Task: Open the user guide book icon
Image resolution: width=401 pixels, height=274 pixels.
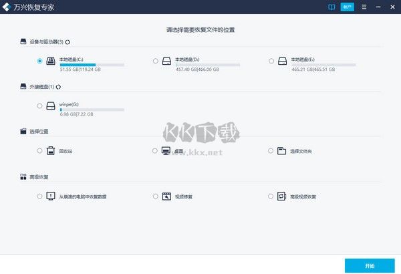Action: (x=331, y=7)
